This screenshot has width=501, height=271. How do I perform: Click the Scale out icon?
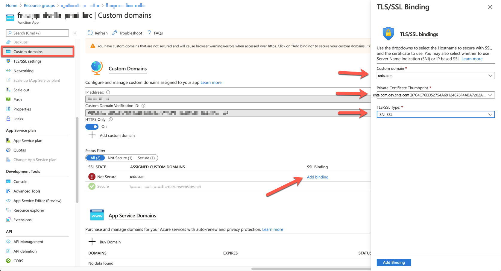[8, 90]
